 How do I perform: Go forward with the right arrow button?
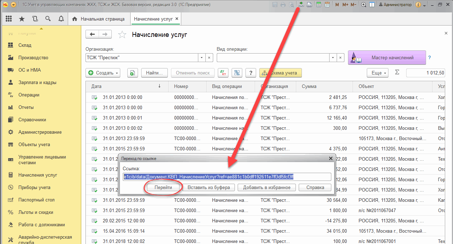[x=105, y=34]
